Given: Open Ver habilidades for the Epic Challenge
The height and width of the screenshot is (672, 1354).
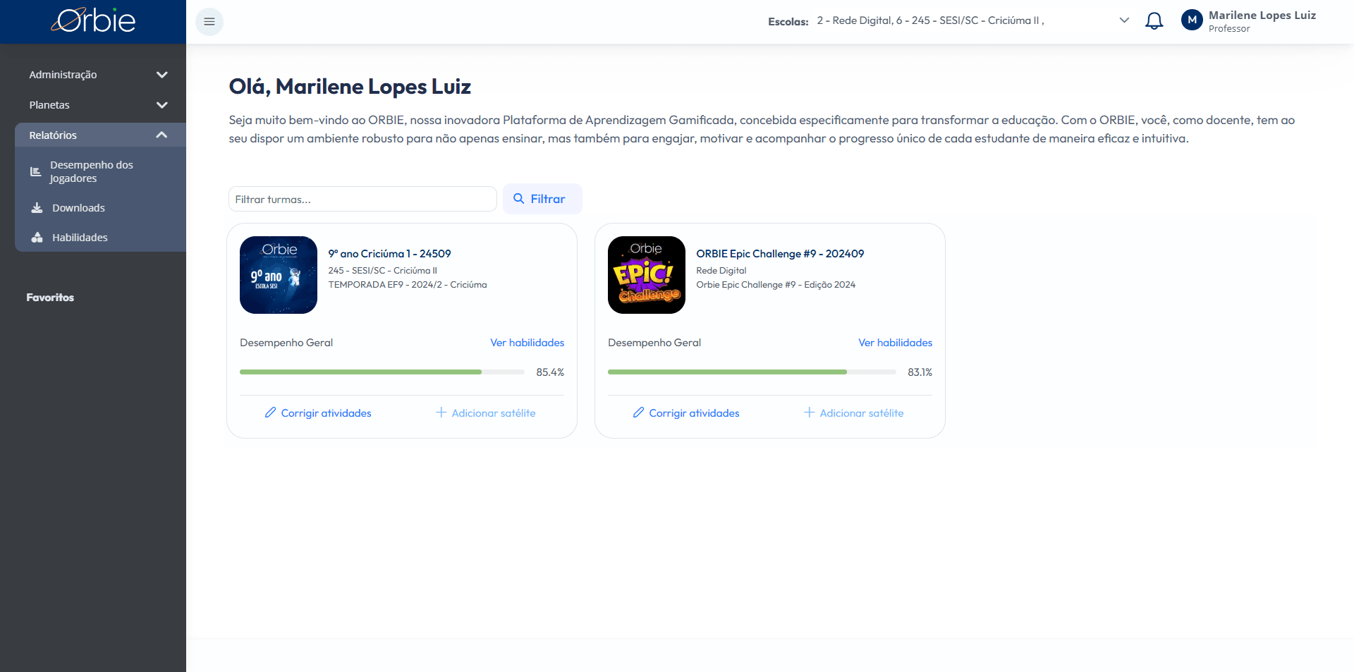Looking at the screenshot, I should (x=895, y=343).
